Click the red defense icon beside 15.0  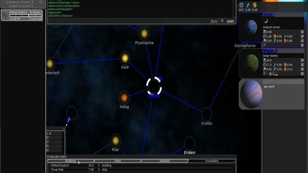coord(285,69)
